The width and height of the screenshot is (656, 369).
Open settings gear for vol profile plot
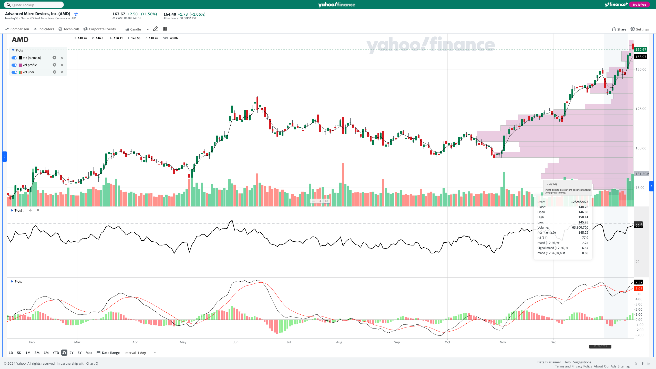tap(54, 65)
